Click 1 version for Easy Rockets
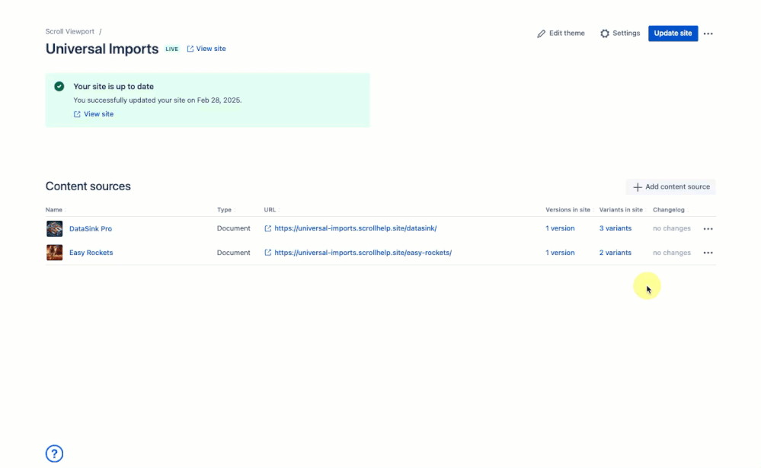The height and width of the screenshot is (468, 761). pyautogui.click(x=560, y=253)
